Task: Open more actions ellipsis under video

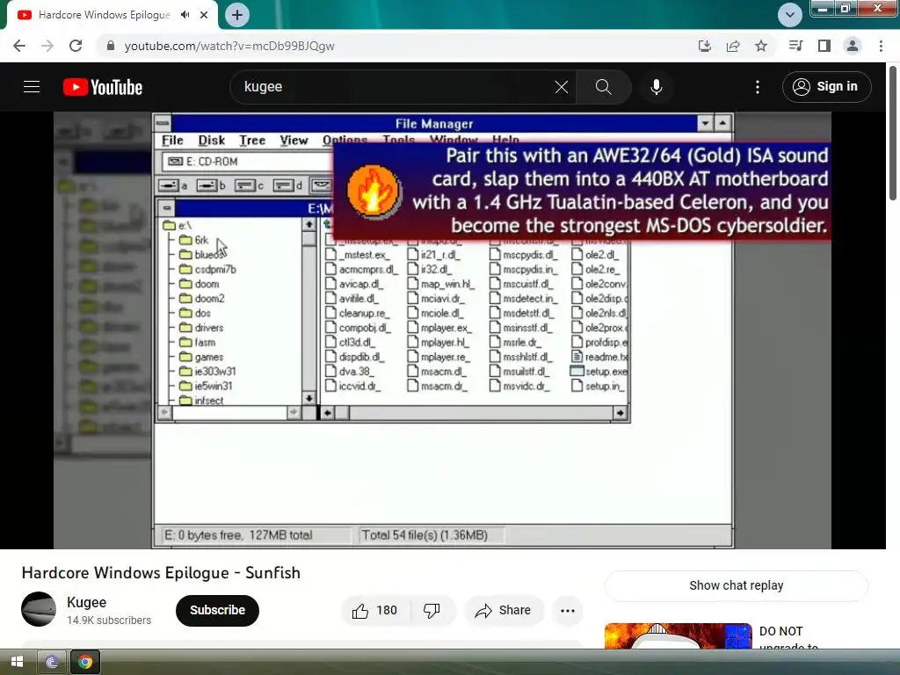Action: click(x=568, y=610)
